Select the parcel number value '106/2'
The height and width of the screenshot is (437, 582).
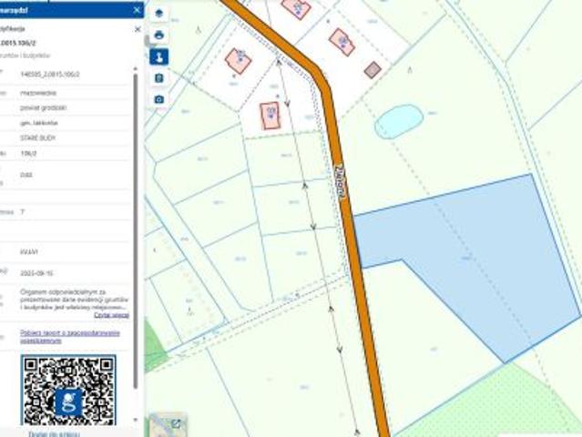pos(28,153)
